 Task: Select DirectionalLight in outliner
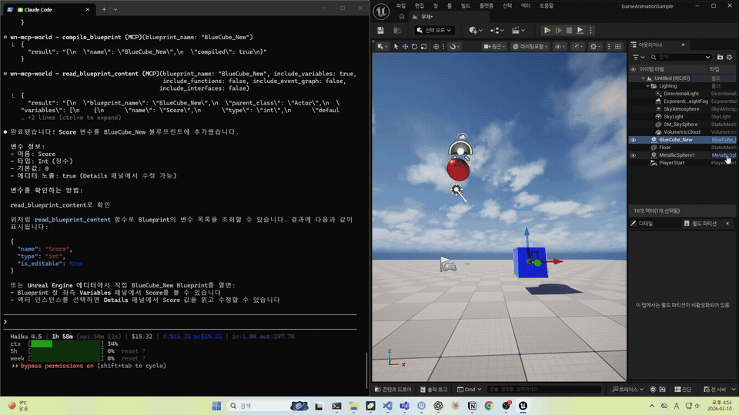(x=681, y=94)
